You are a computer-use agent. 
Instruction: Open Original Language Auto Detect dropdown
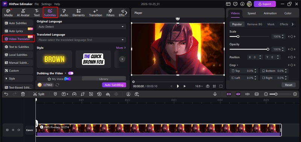click(x=81, y=27)
